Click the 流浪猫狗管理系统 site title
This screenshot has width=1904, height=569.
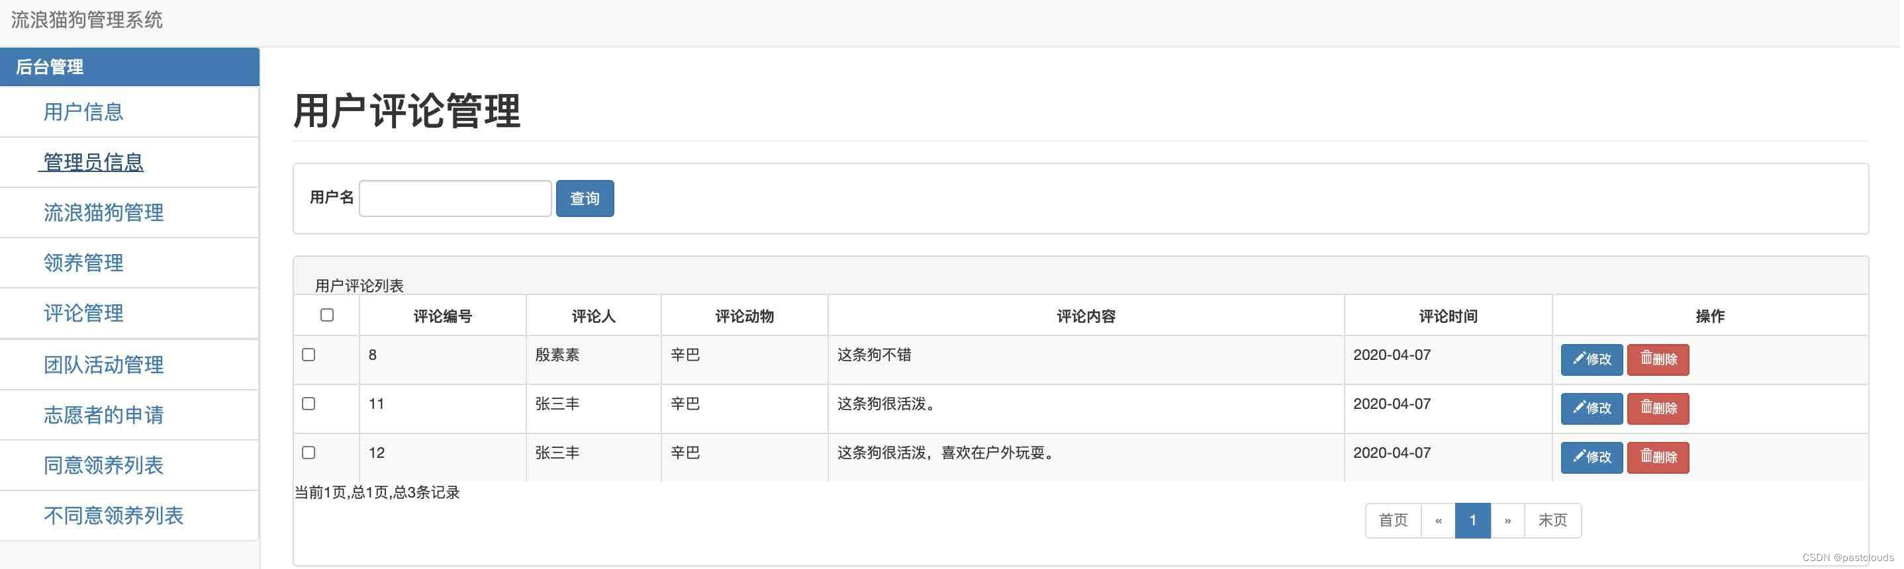pyautogui.click(x=87, y=20)
